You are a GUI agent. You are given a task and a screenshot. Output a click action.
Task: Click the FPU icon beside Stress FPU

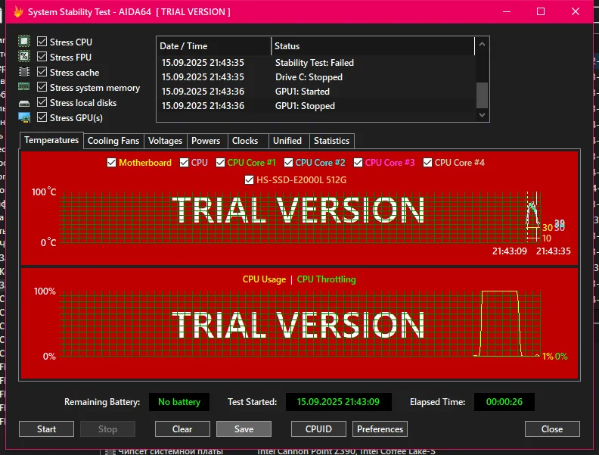[24, 57]
